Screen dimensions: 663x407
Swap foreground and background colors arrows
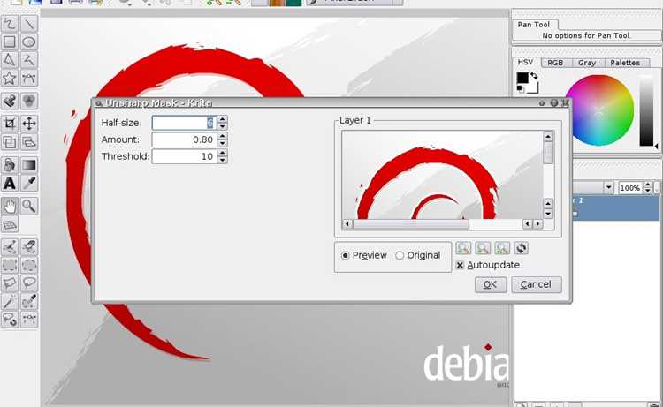534,76
